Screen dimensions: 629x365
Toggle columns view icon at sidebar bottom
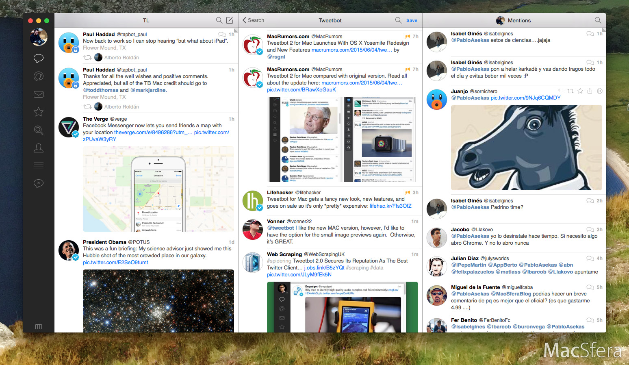[x=39, y=327]
